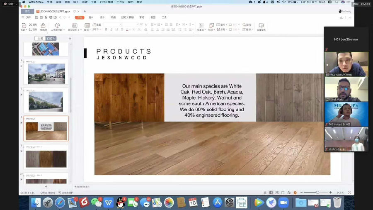Click the Format Painter brush icon

click(x=43, y=25)
